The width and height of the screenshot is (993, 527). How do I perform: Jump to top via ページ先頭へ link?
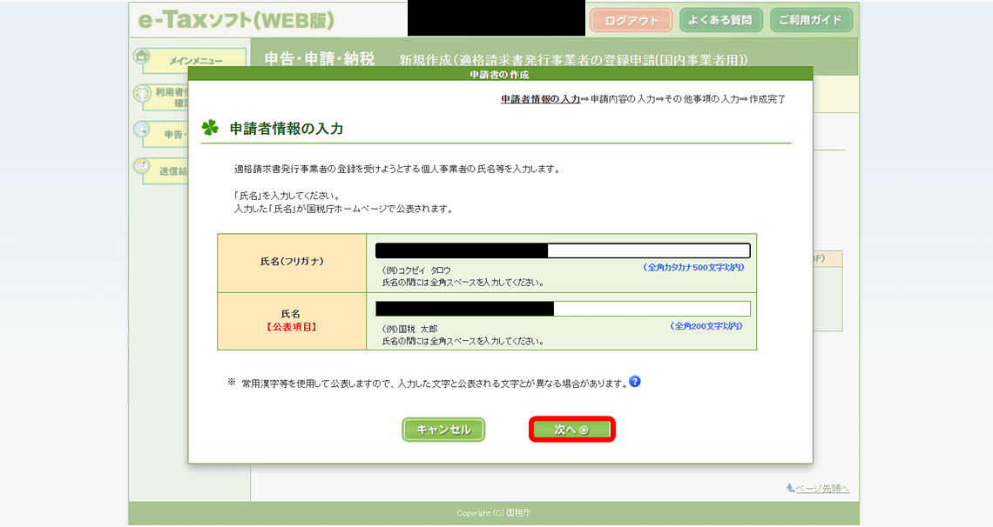(x=822, y=489)
